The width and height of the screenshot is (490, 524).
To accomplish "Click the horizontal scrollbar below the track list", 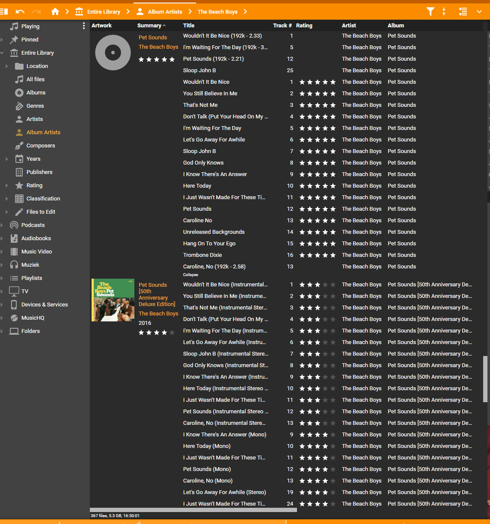I will (193, 510).
